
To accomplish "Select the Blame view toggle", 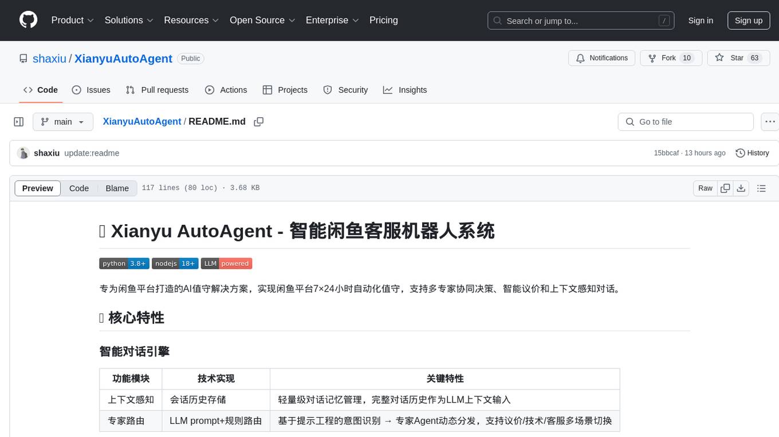I will click(x=117, y=188).
